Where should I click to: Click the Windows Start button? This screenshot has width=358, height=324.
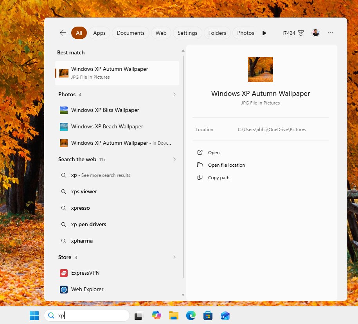pyautogui.click(x=34, y=315)
